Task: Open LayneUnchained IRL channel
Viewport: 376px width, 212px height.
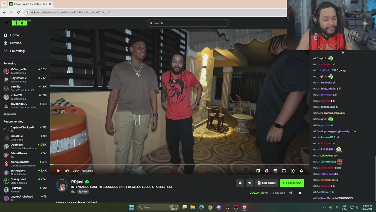Action: coord(25,198)
